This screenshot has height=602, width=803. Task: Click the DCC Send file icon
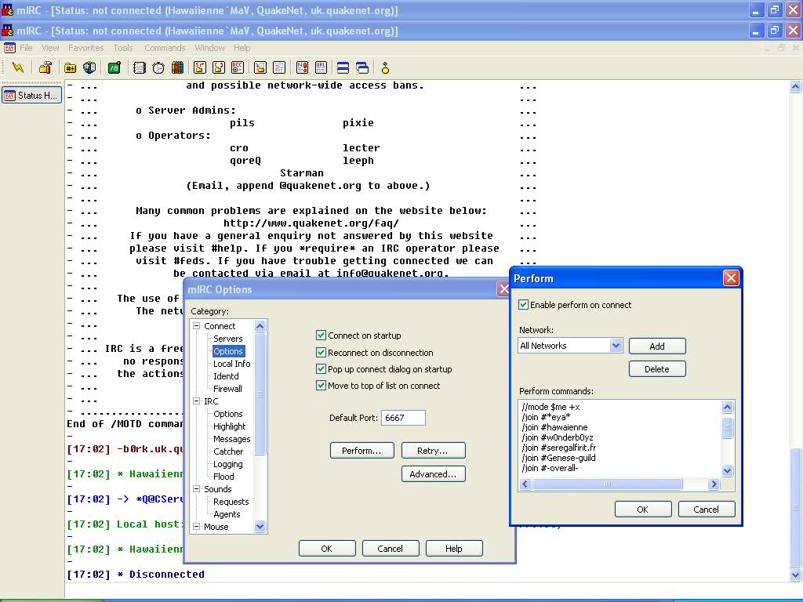[200, 67]
